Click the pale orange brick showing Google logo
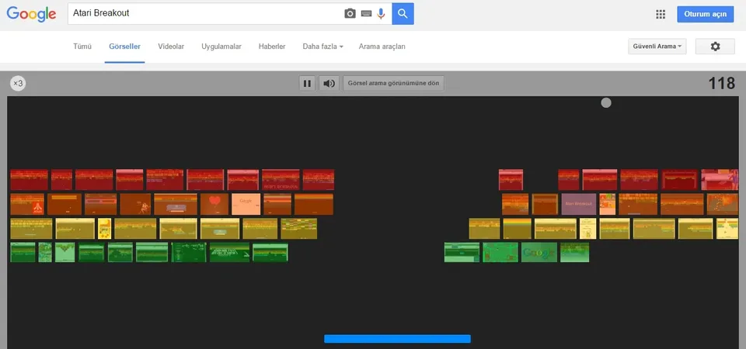 coord(246,204)
